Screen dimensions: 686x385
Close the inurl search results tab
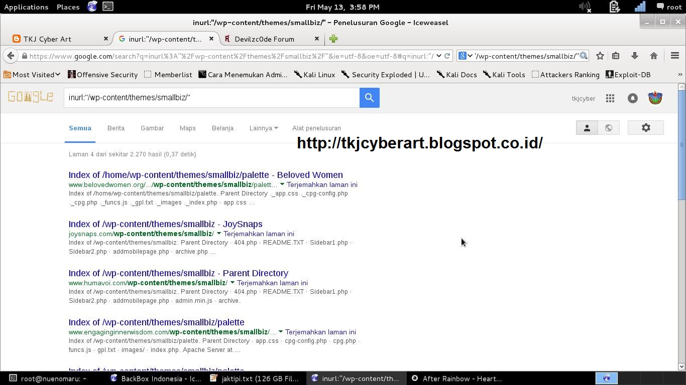pos(211,39)
